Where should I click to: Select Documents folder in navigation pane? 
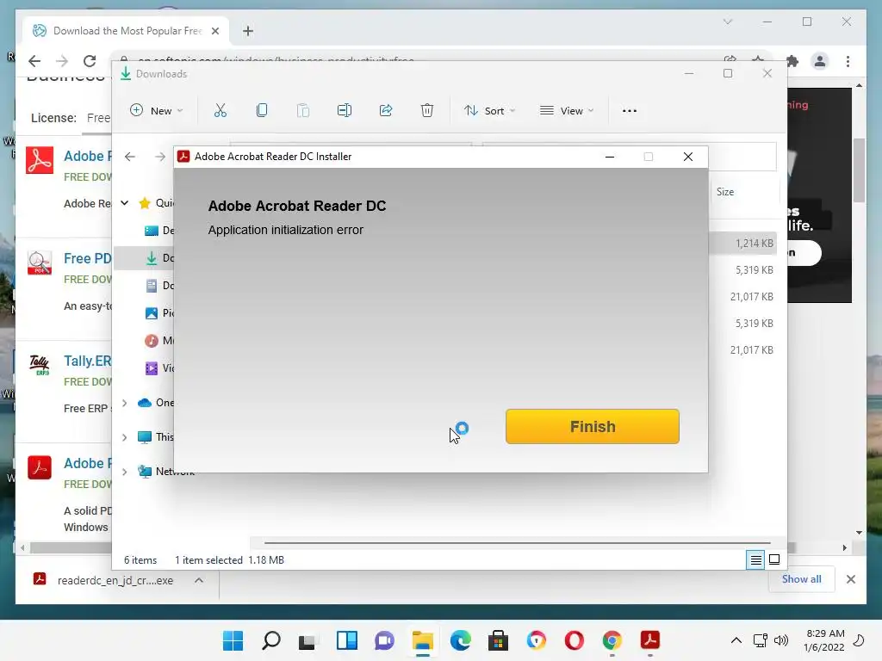(x=159, y=286)
